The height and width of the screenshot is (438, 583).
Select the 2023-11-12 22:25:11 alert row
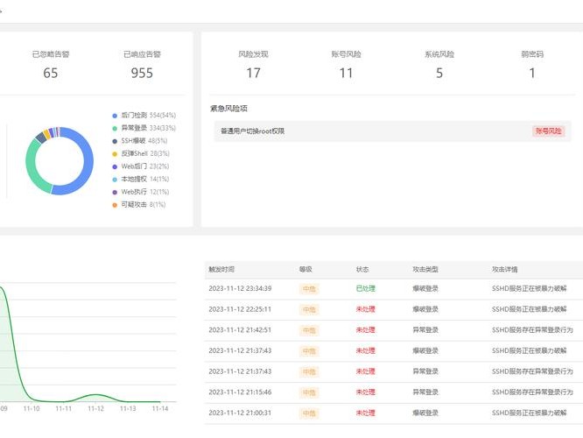[394, 309]
